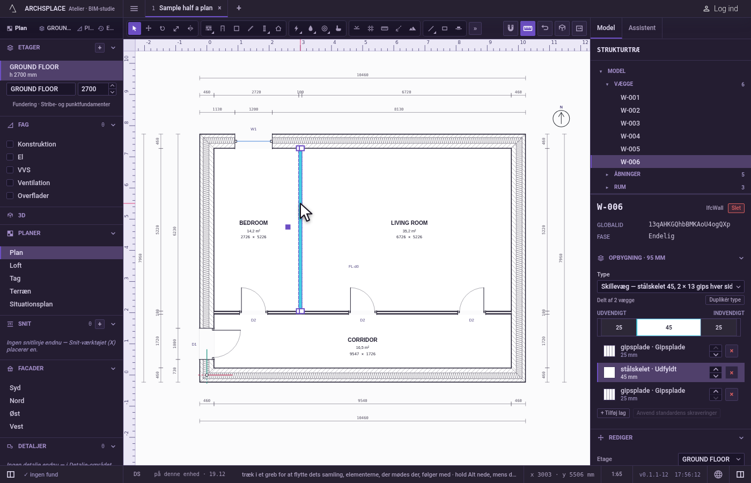
Task: Click the stålskelet layer hatch swatch
Action: (x=609, y=372)
